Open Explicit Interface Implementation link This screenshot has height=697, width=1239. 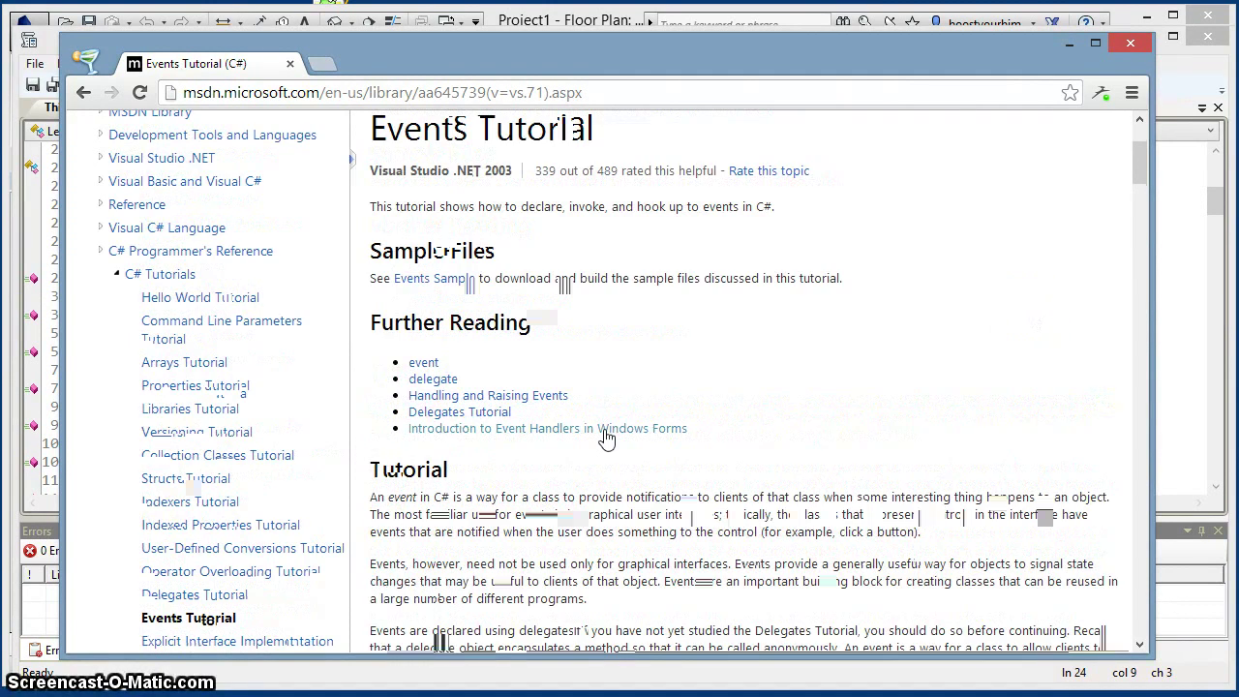click(237, 641)
